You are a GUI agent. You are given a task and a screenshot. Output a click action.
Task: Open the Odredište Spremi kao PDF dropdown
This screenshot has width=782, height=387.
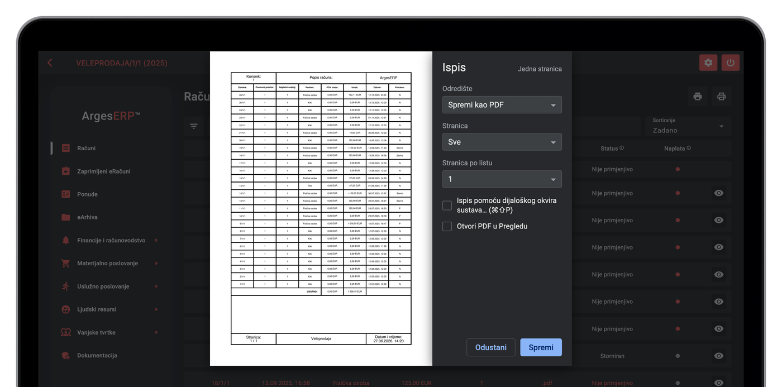(x=502, y=105)
